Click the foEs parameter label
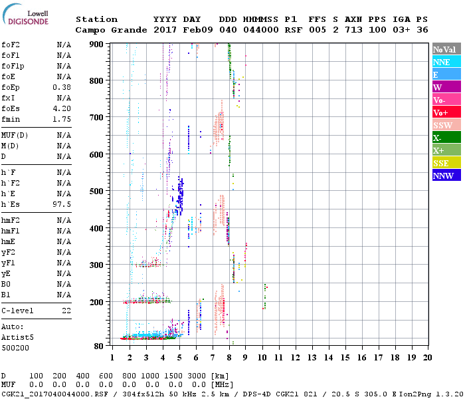The height and width of the screenshot is (399, 465). (10, 108)
